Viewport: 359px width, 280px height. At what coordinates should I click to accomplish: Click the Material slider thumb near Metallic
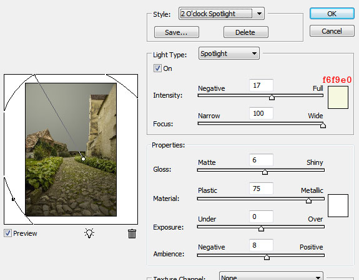tap(308, 200)
